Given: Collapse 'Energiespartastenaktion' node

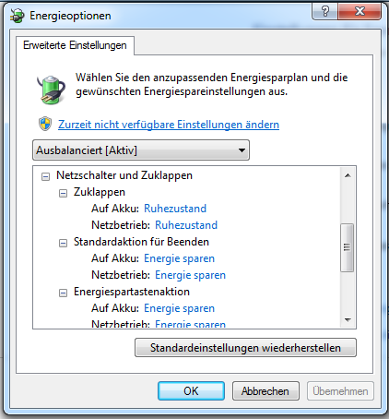Looking at the screenshot, I should [x=63, y=293].
